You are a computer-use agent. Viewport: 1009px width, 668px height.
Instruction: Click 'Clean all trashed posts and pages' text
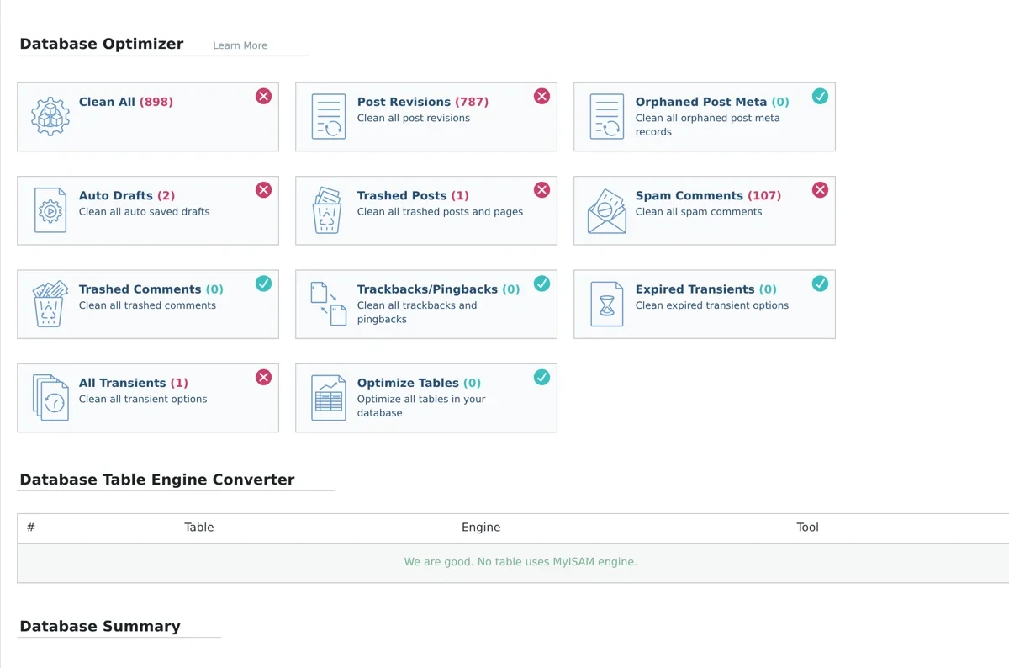(440, 211)
